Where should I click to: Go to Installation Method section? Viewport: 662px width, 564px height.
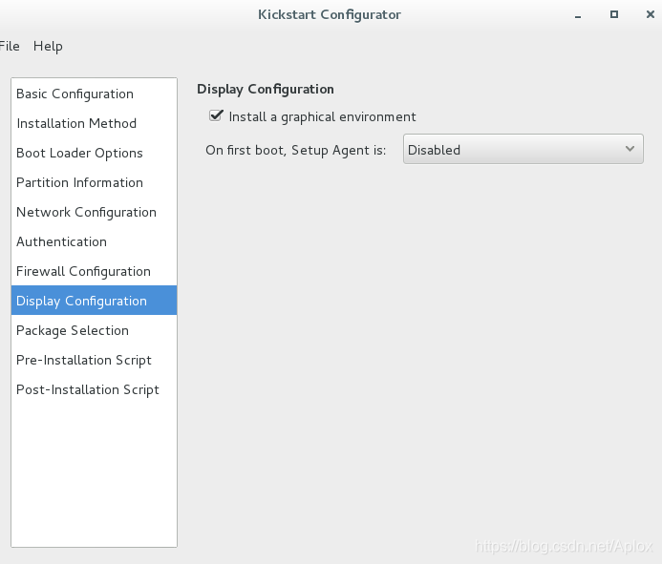(94, 123)
